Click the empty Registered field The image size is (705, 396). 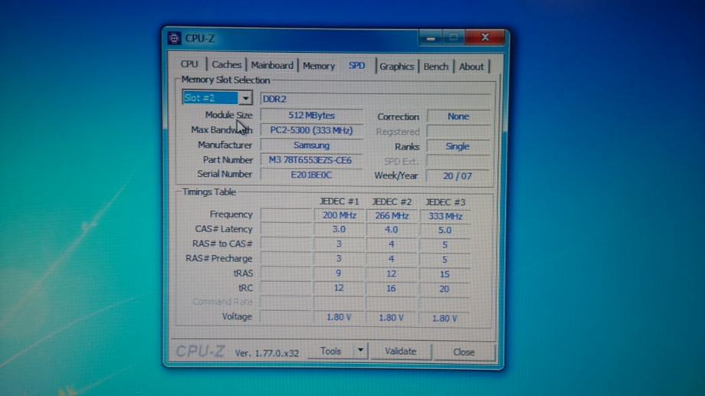[x=458, y=132]
